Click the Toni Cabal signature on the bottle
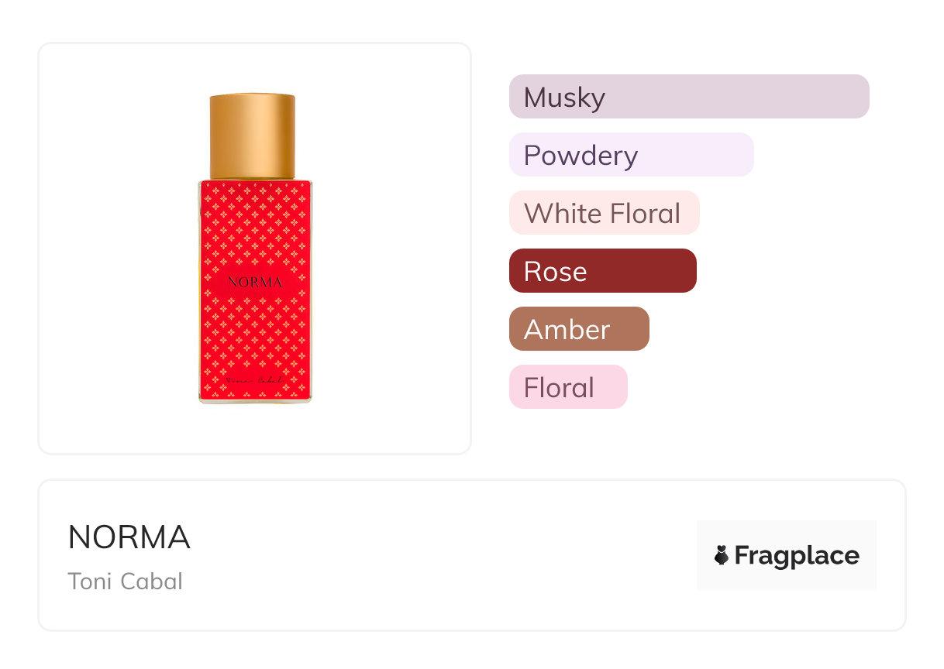The height and width of the screenshot is (669, 944). point(256,381)
